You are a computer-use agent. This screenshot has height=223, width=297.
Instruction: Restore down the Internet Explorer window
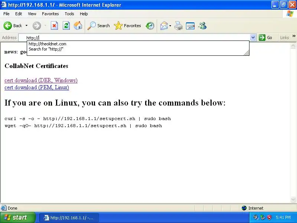click(284, 5)
